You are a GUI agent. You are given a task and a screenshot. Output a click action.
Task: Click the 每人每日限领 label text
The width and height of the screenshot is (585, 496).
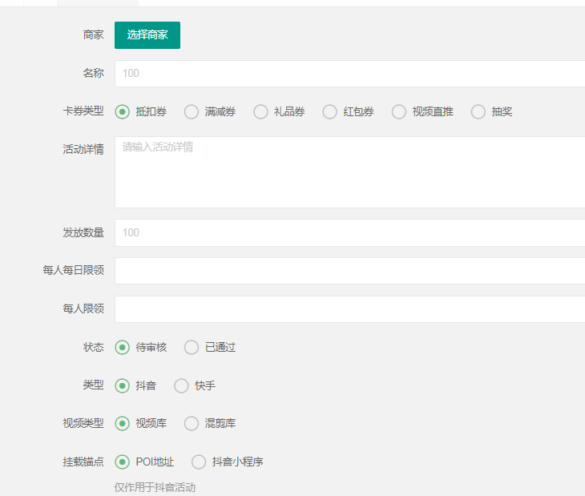[x=73, y=270]
